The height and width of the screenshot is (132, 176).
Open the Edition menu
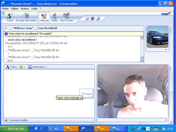[x=15, y=9]
